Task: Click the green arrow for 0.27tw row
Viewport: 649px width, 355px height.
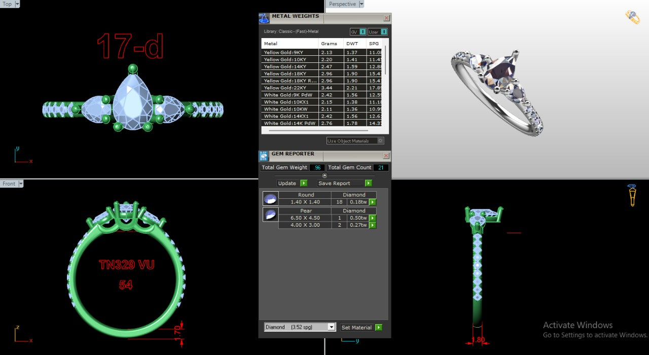Action: (x=372, y=225)
